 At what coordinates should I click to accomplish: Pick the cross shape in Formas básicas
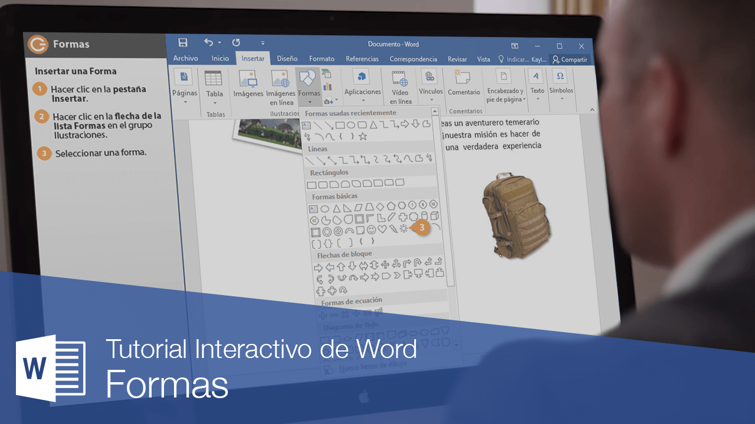[x=403, y=217]
